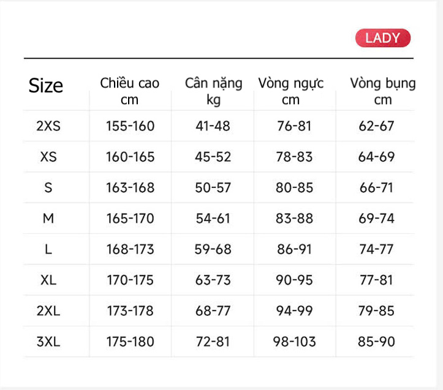This screenshot has height=390, width=443.
Task: Click the Vòng ngực cm header
Action: tap(291, 91)
